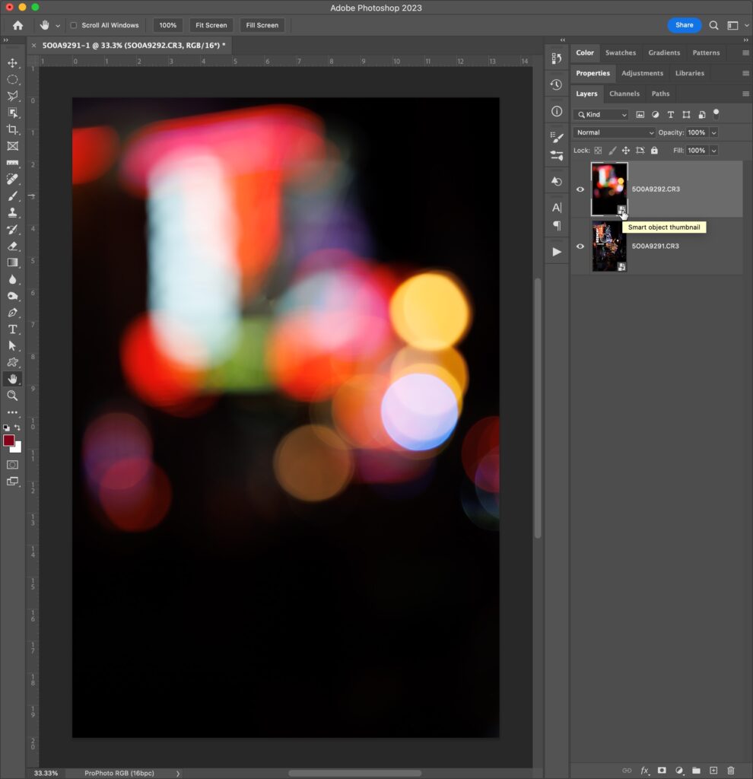Open the Opacity slider dropdown

point(713,132)
